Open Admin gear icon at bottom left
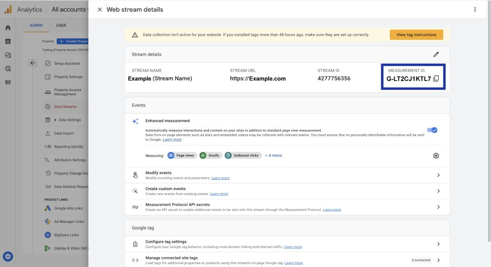Viewport: 491px width, 267px height. 8,256
